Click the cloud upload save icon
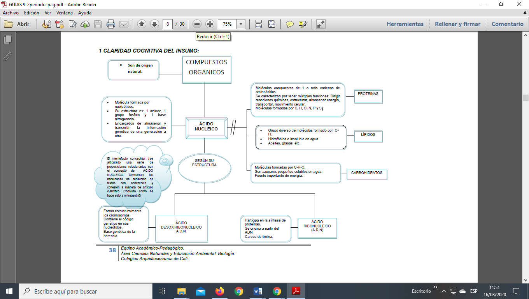Screen dimensions: 529x299 pos(85,24)
